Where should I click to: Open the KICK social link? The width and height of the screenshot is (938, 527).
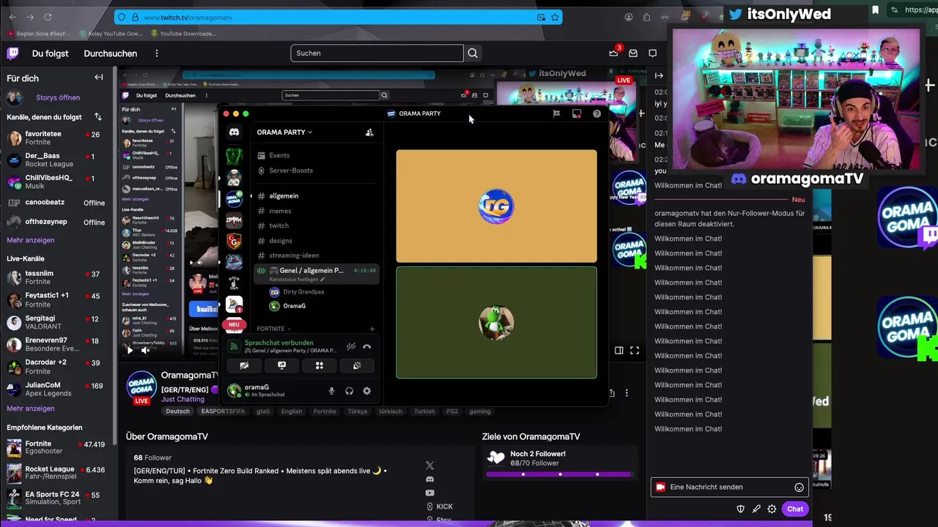(440, 507)
